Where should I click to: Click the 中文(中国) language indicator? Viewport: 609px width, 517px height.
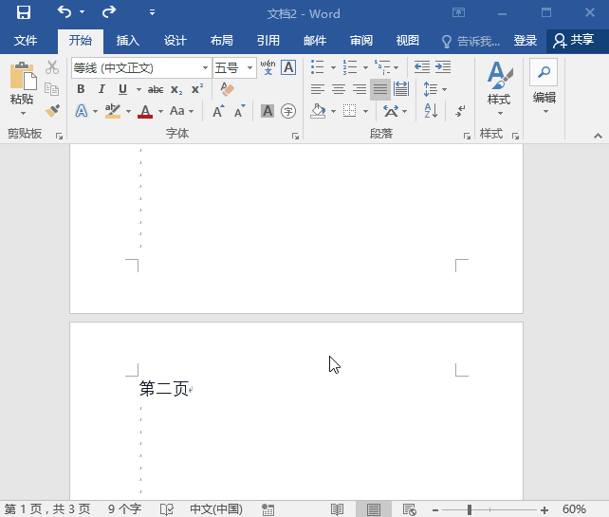pos(216,509)
